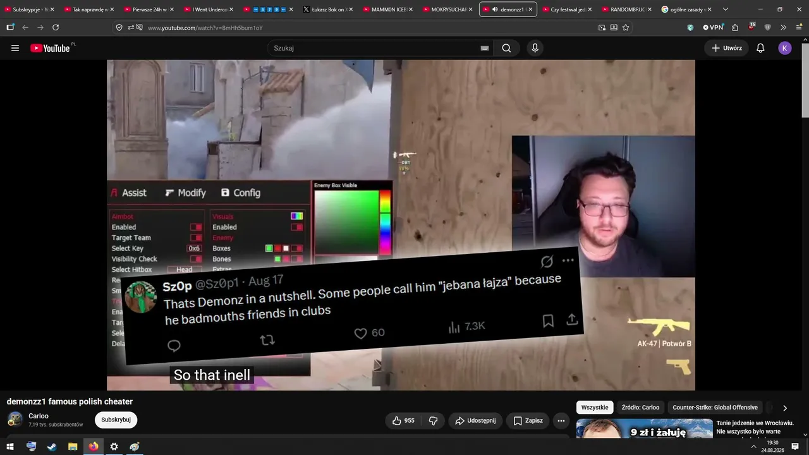Open the Utwórz create menu
The image size is (809, 455).
[727, 48]
